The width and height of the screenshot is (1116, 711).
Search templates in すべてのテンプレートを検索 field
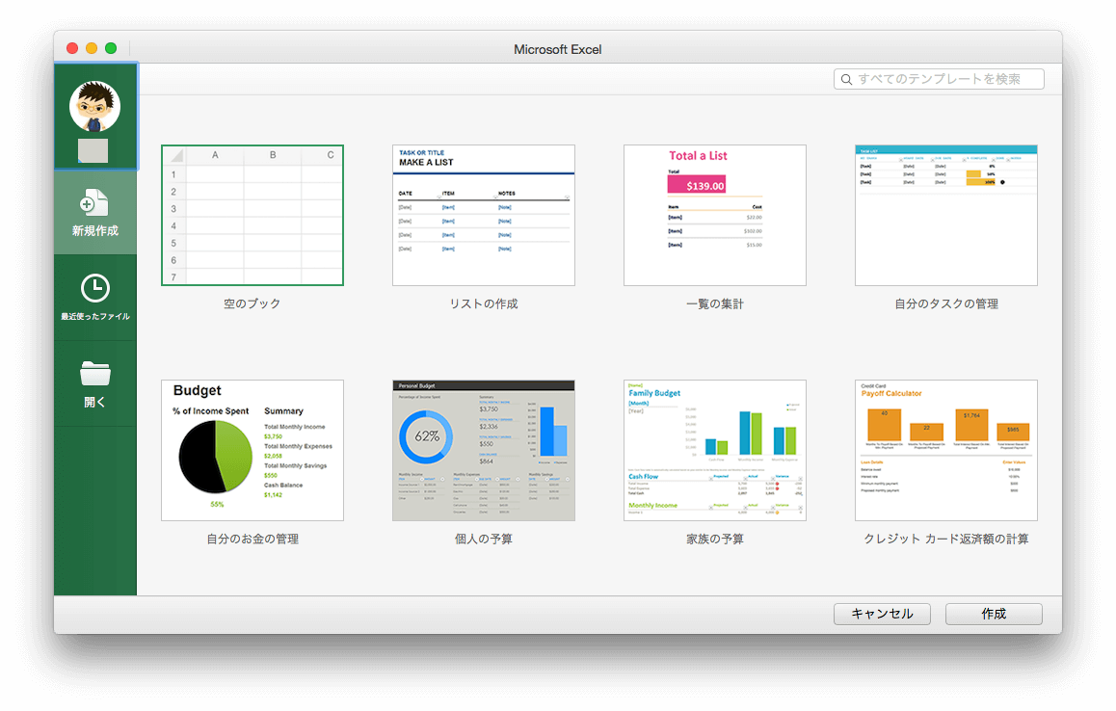point(939,79)
